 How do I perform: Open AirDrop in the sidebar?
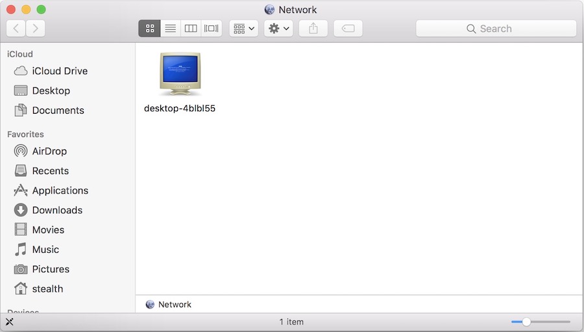coord(51,151)
